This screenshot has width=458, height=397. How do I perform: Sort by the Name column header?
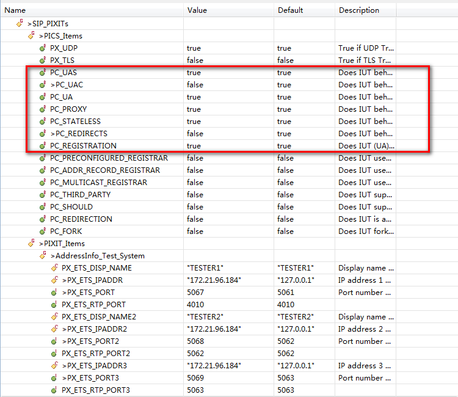coord(15,10)
